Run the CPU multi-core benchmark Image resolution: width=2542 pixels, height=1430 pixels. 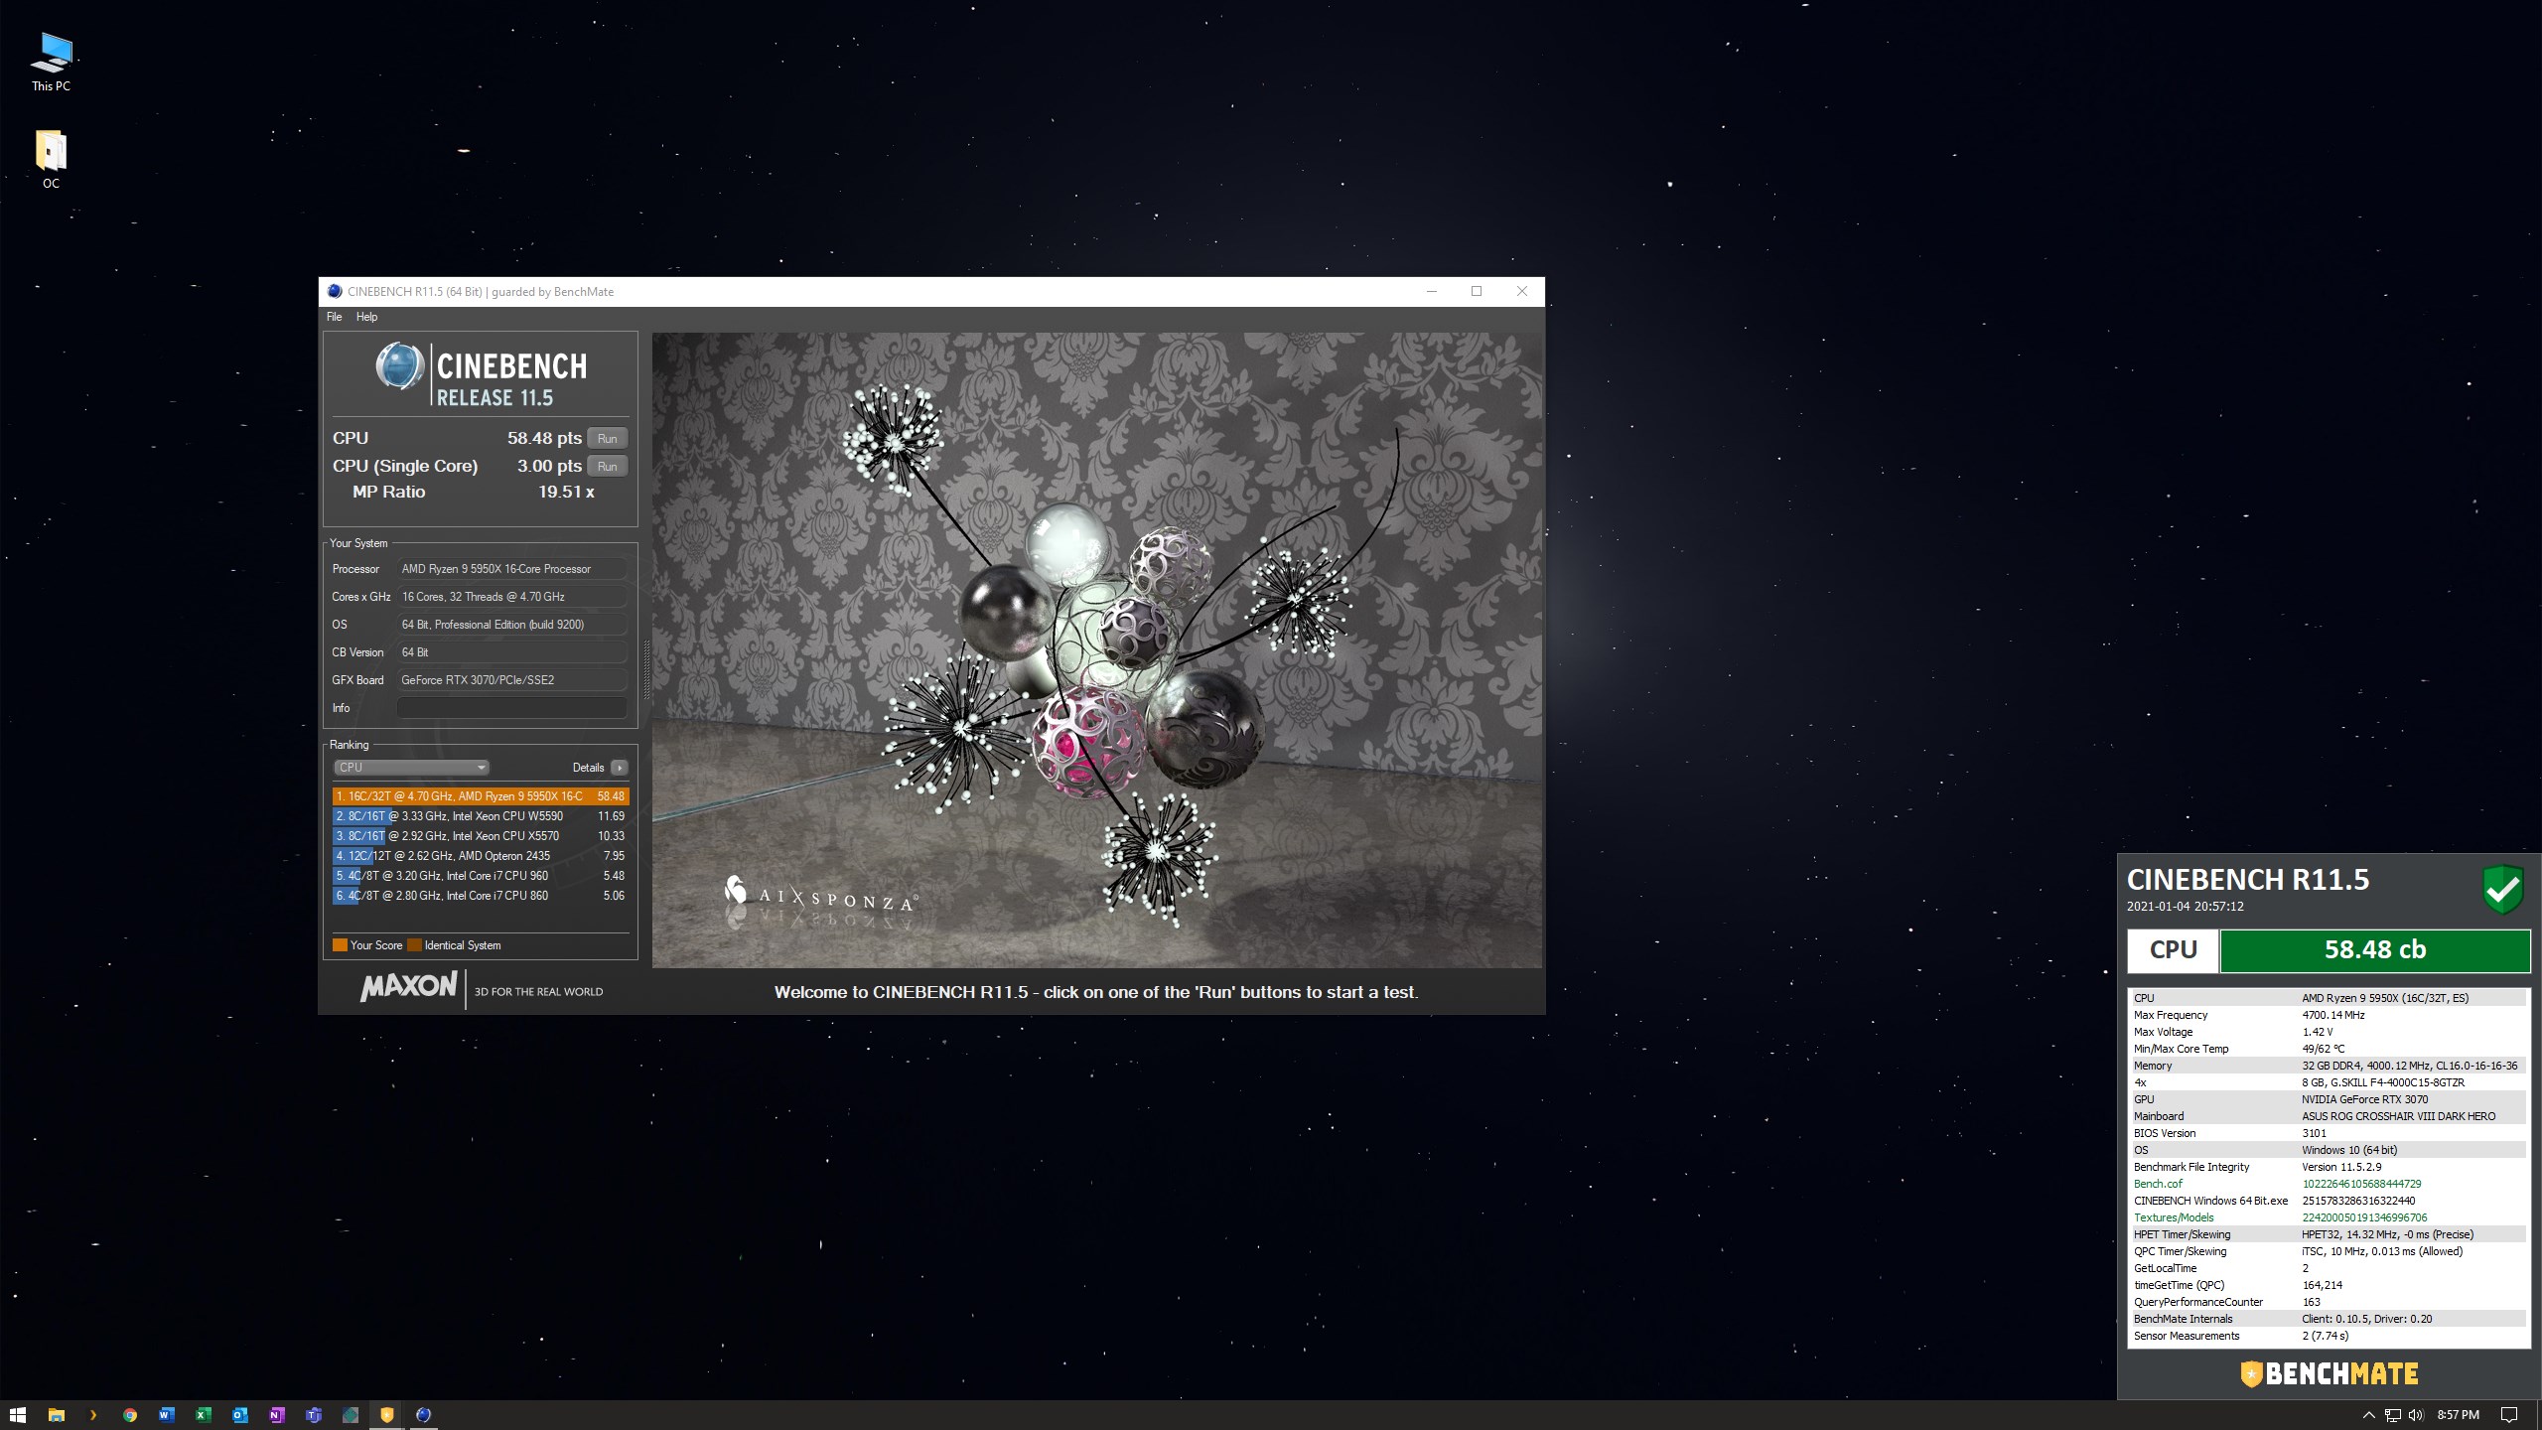[x=607, y=438]
